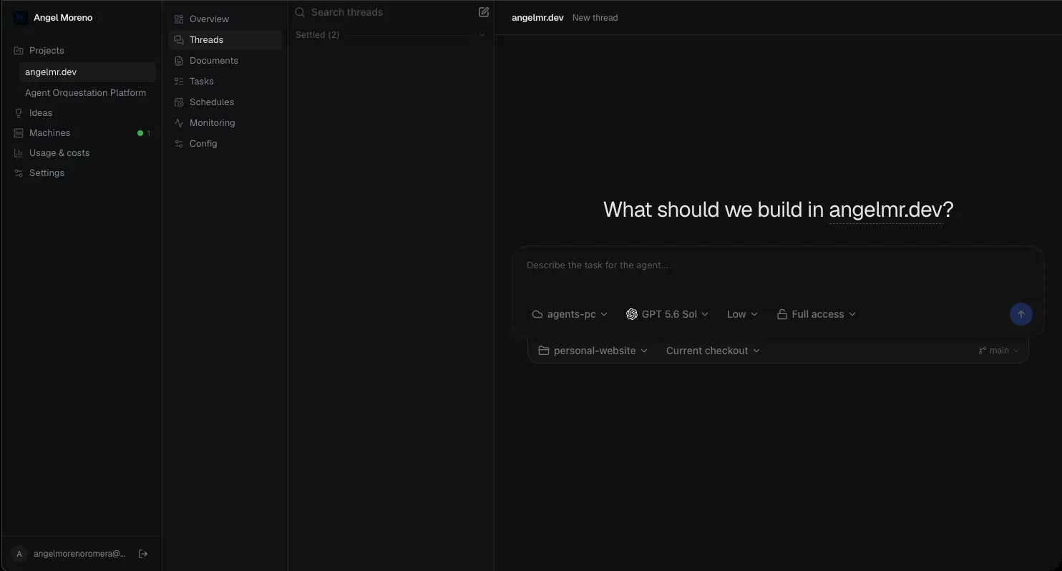This screenshot has height=571, width=1062.
Task: Click the Angel Moreno workspace name
Action: tap(63, 18)
